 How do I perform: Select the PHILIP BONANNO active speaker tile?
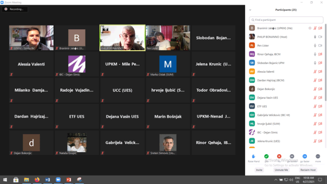(123, 38)
